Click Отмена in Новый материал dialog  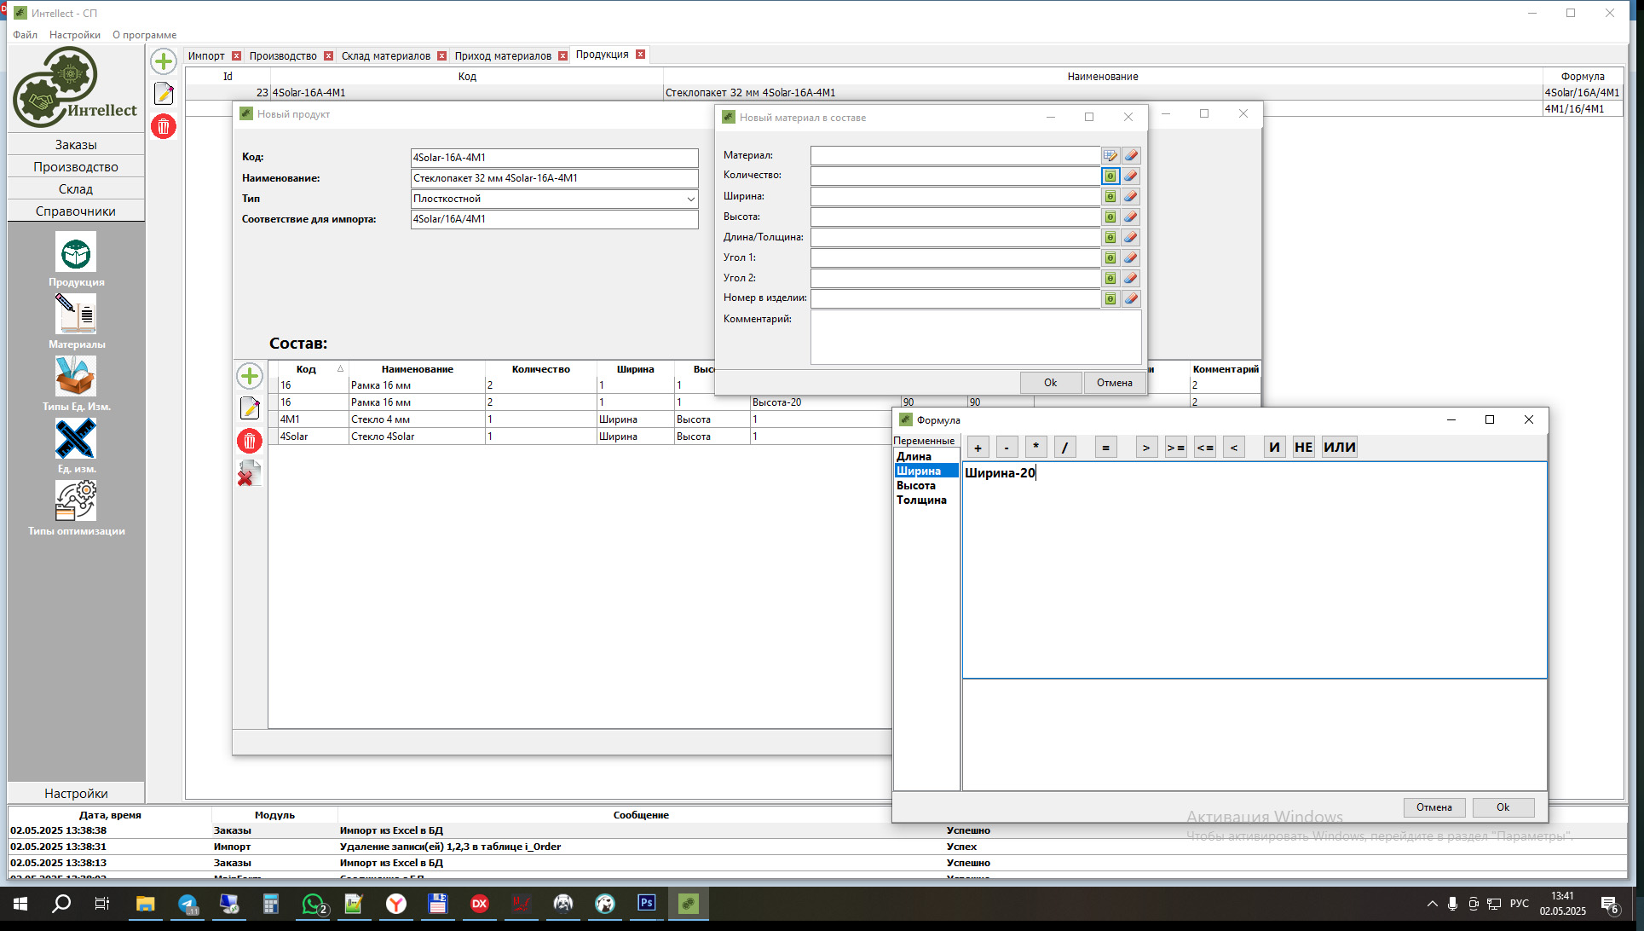tap(1114, 383)
